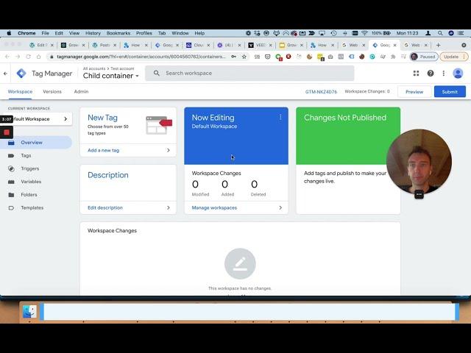Click the Preview button

tap(414, 91)
